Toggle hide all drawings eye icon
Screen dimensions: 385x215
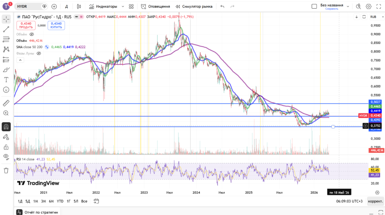click(x=6, y=157)
